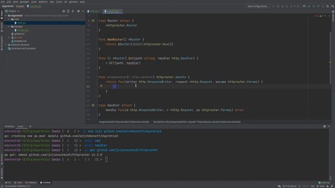The height and width of the screenshot is (188, 335).
Task: Click the Run button in top toolbar
Action: (273, 6)
